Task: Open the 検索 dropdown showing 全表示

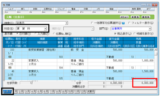Action: [66, 23]
